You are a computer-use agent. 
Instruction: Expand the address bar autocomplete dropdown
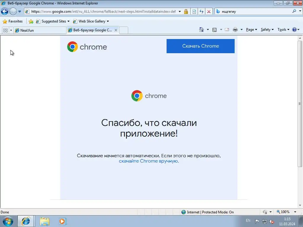pyautogui.click(x=180, y=12)
